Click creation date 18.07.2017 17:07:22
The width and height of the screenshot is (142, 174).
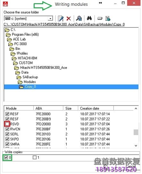coord(95,119)
